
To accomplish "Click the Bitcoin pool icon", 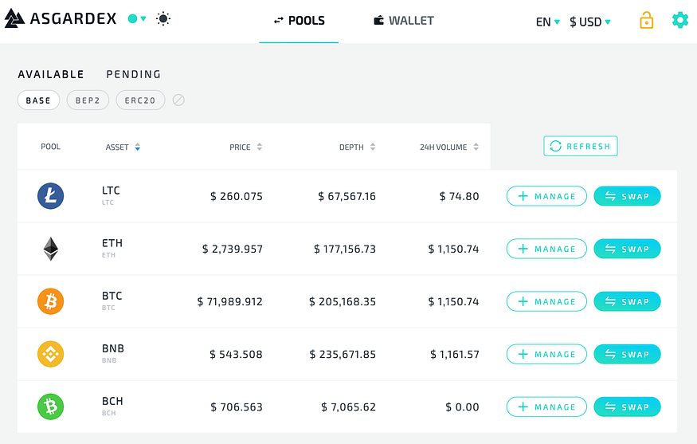I will [50, 301].
